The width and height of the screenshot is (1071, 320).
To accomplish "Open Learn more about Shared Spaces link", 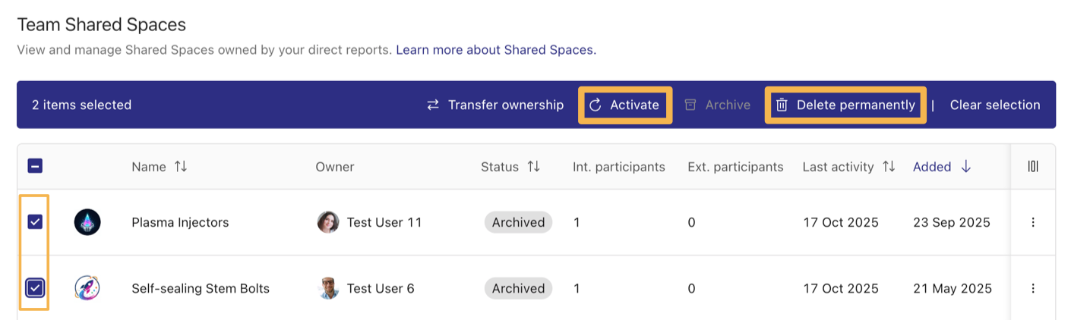I will click(496, 50).
